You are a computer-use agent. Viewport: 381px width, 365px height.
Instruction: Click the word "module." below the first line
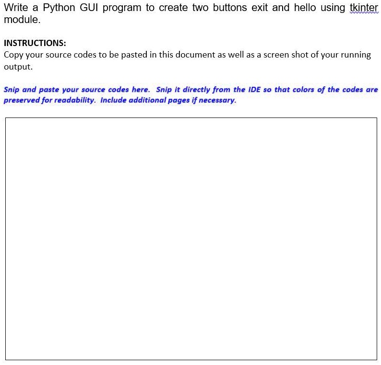[22, 20]
